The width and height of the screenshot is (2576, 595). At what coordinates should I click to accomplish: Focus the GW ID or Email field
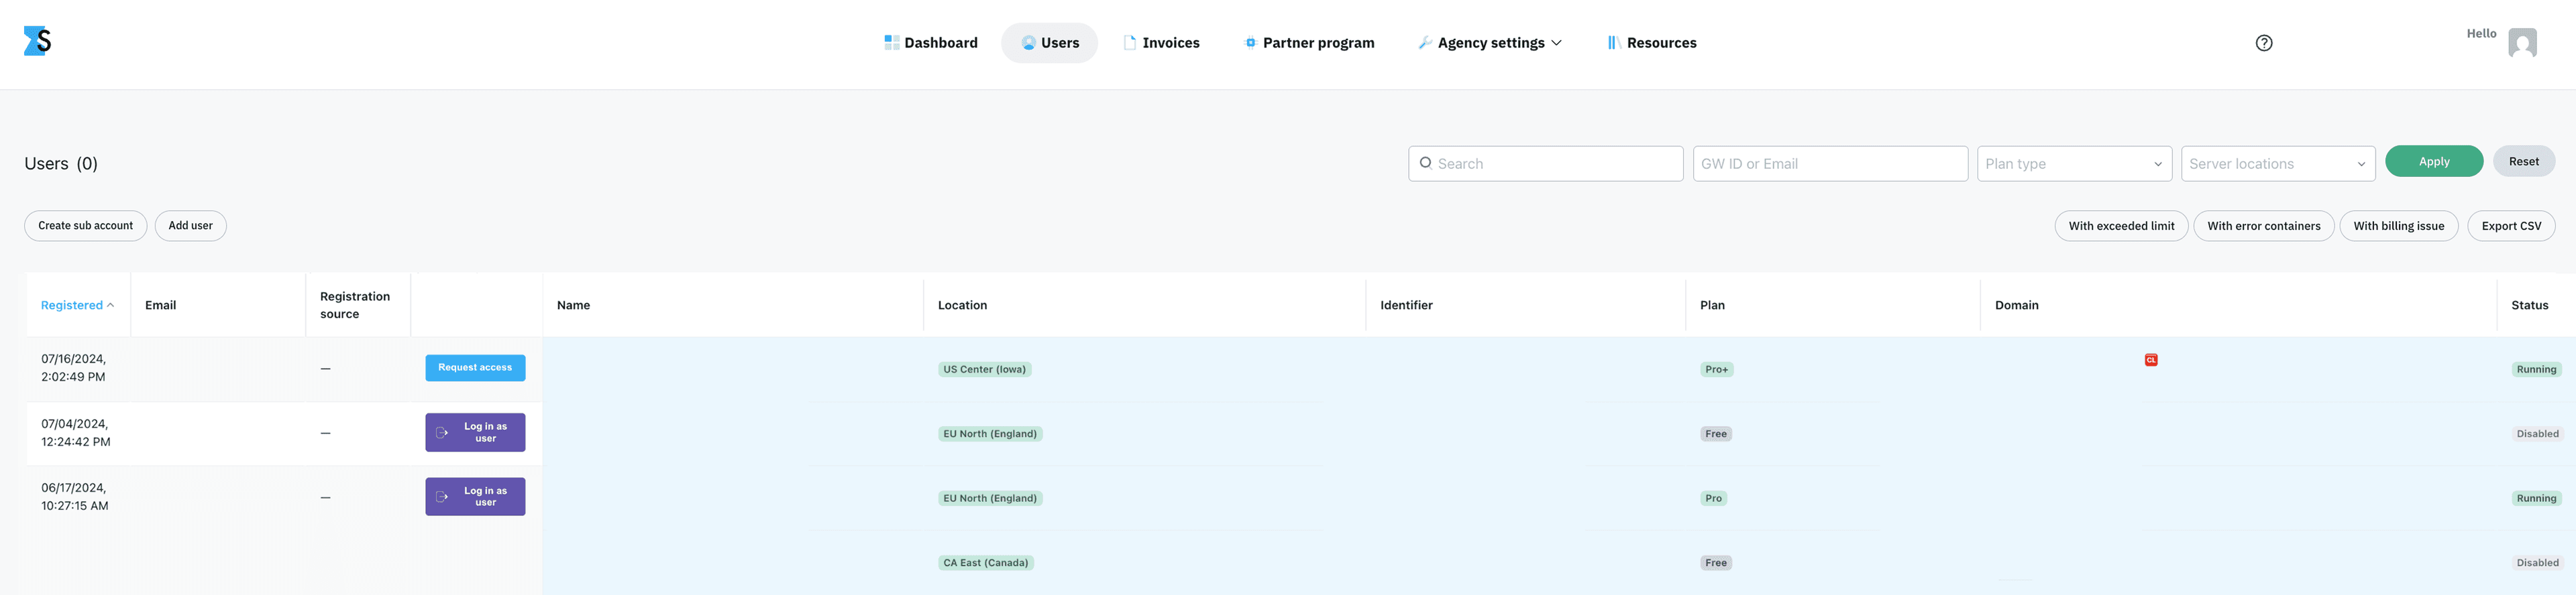coord(1829,163)
